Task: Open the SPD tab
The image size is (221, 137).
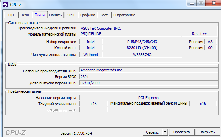Action: (x=71, y=15)
